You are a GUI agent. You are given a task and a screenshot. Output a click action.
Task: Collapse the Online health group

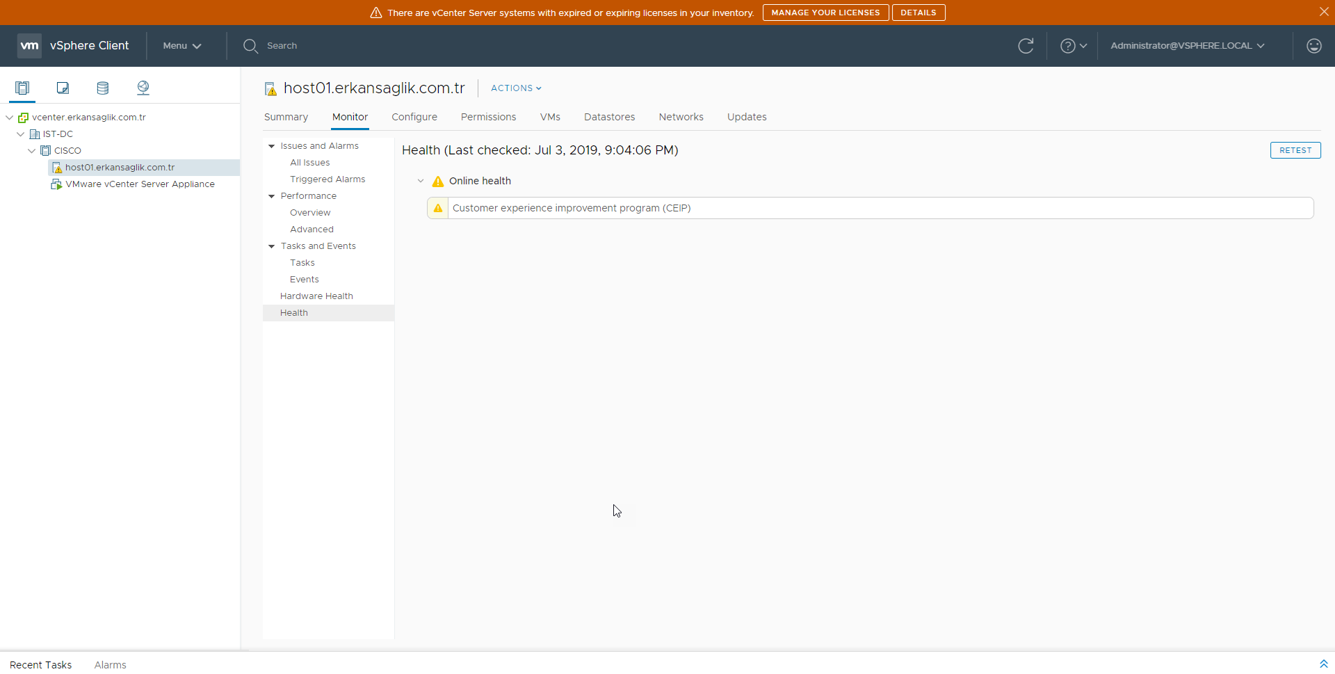coord(421,181)
